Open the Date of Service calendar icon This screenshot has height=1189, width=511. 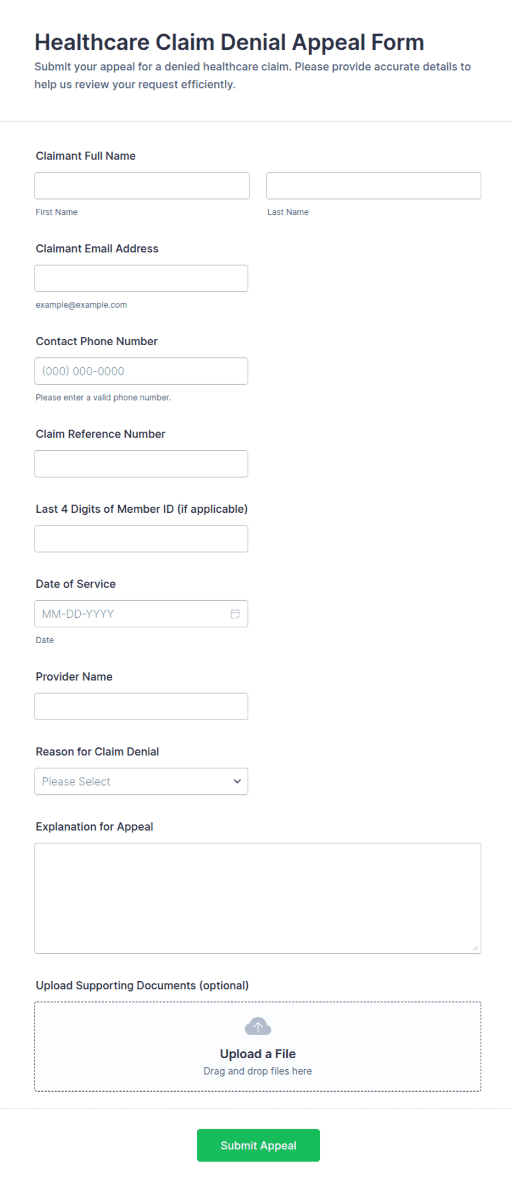[x=235, y=613]
